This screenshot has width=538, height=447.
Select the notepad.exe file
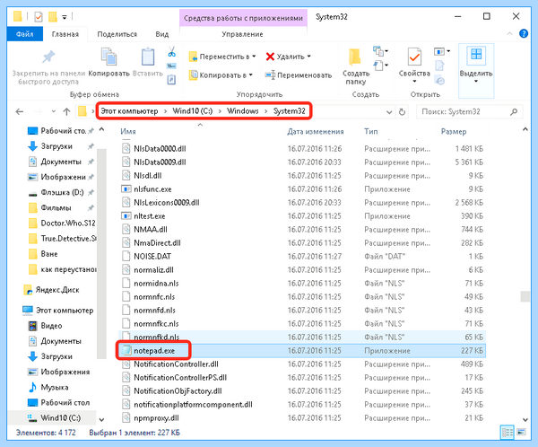tap(302, 350)
